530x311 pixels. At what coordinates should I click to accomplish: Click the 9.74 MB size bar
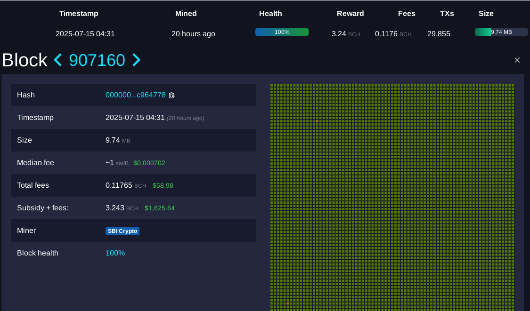[x=501, y=32]
